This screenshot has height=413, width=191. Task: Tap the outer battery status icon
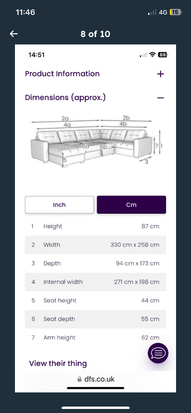[176, 12]
